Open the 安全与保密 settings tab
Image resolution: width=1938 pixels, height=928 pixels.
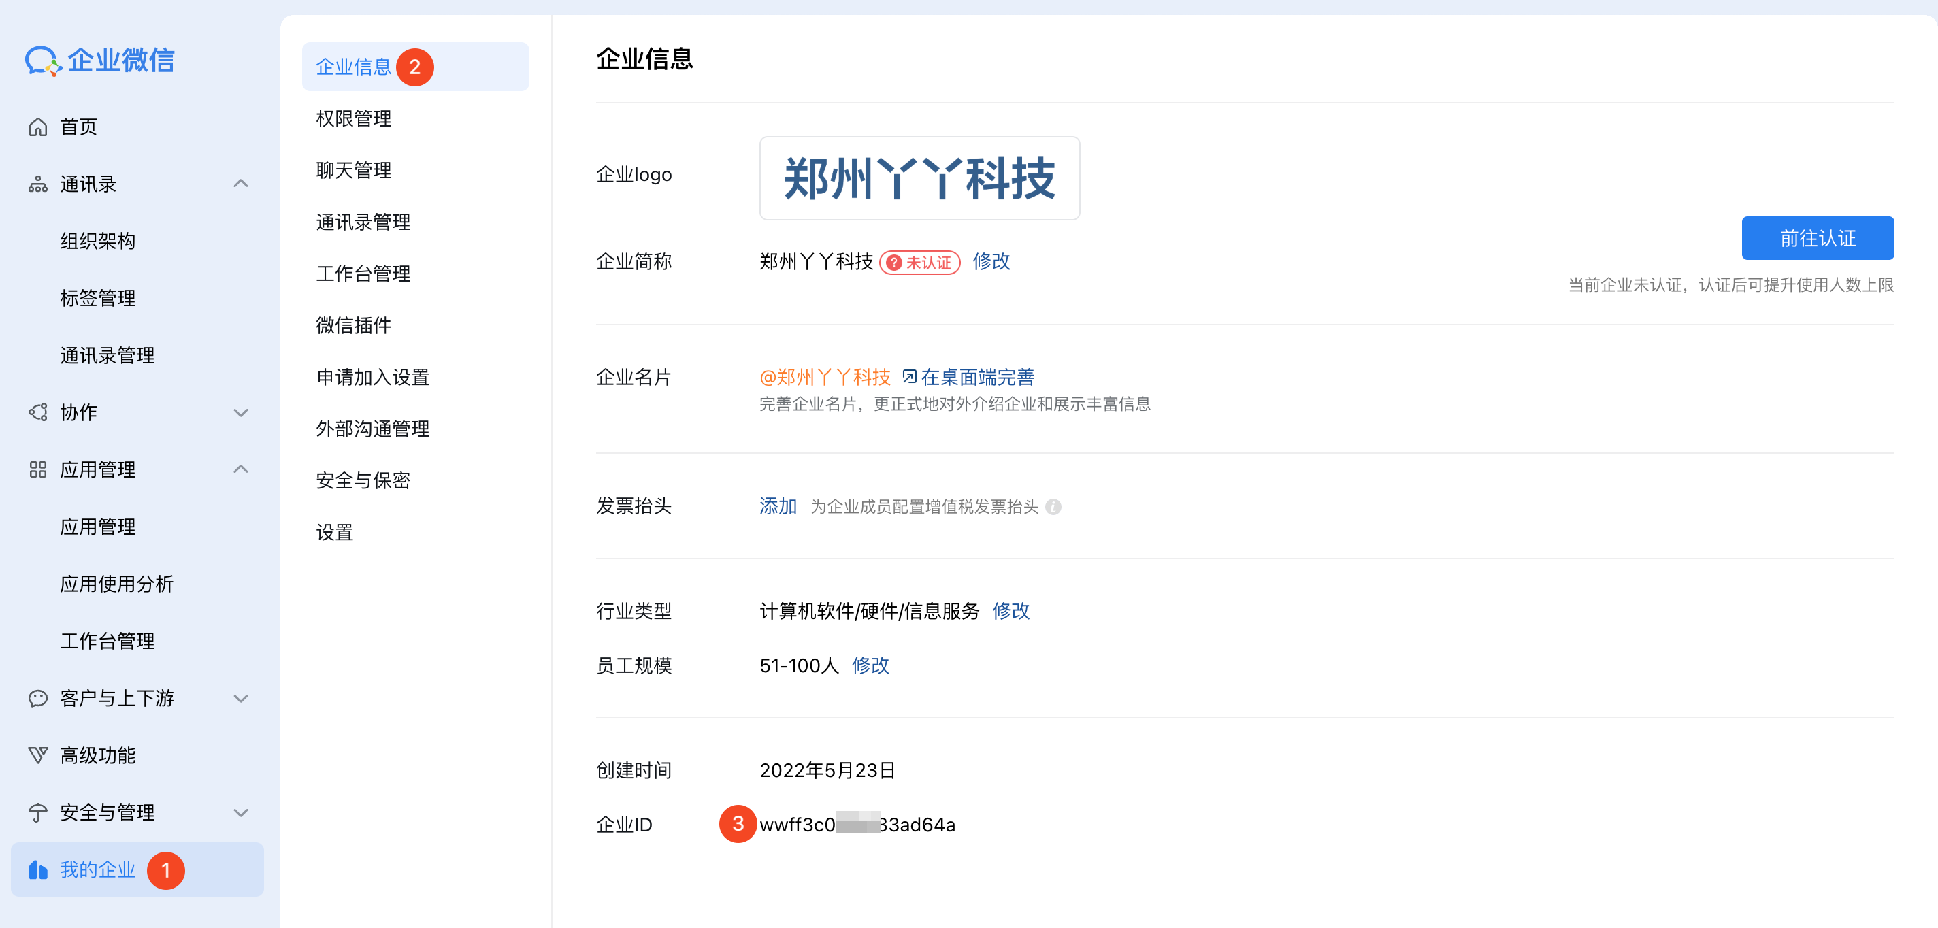363,480
